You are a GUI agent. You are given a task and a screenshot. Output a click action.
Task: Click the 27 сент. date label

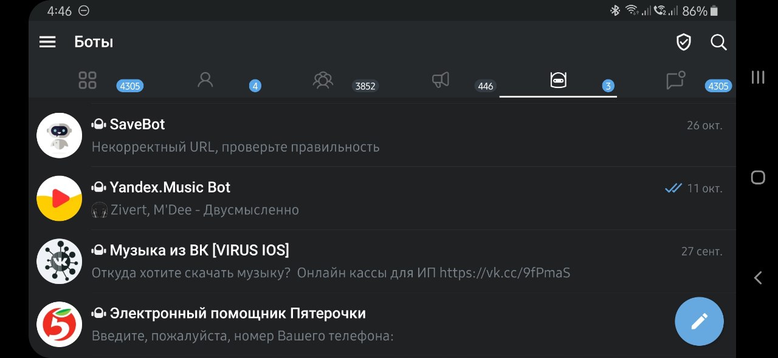702,252
